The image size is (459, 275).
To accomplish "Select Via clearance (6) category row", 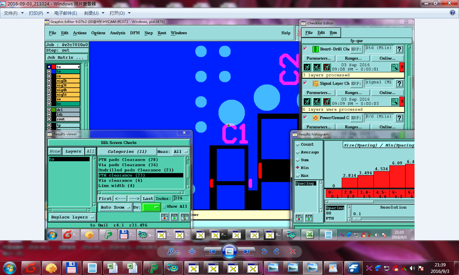I will (x=141, y=180).
